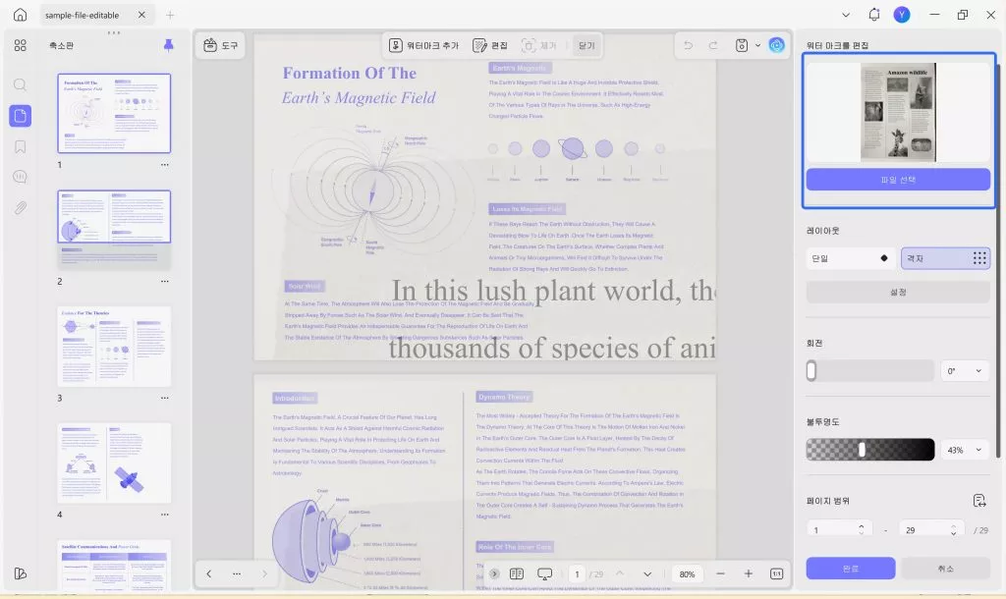Zoom out with minus button
1006x599 pixels.
click(x=720, y=574)
